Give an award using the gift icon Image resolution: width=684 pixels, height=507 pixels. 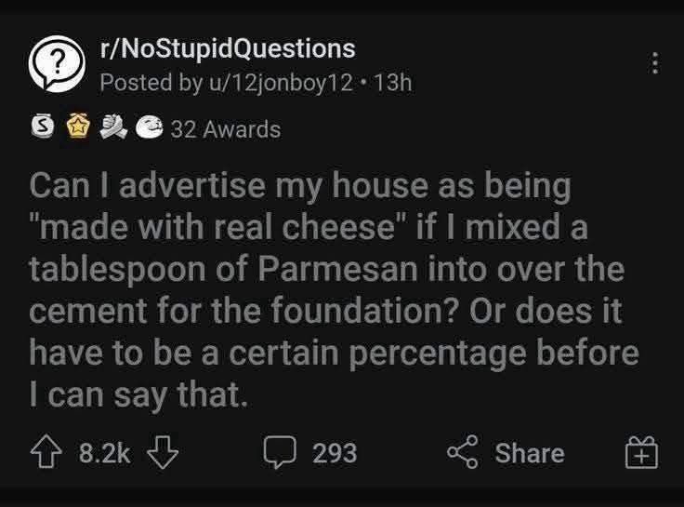pos(645,453)
